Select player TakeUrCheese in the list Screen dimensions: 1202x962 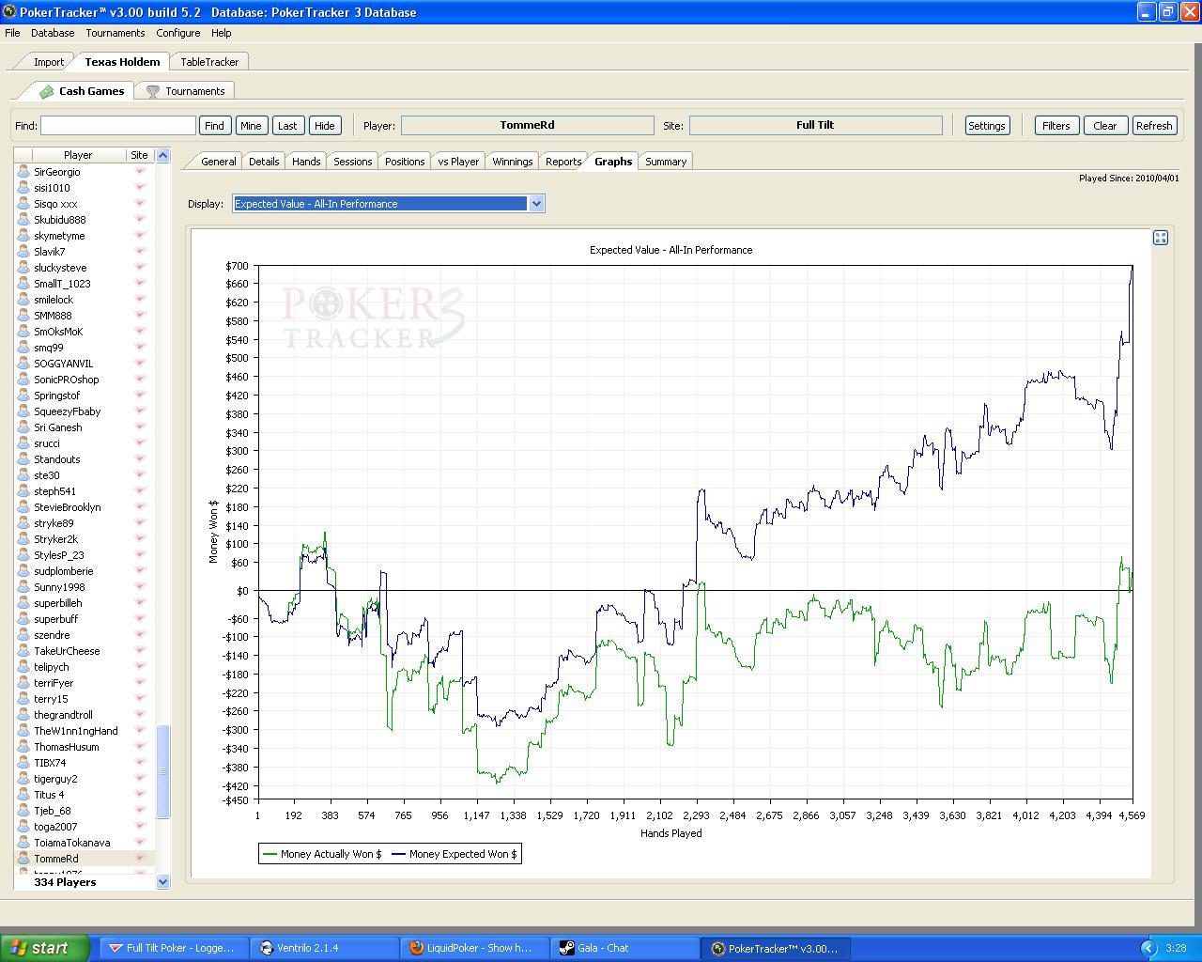[85, 651]
